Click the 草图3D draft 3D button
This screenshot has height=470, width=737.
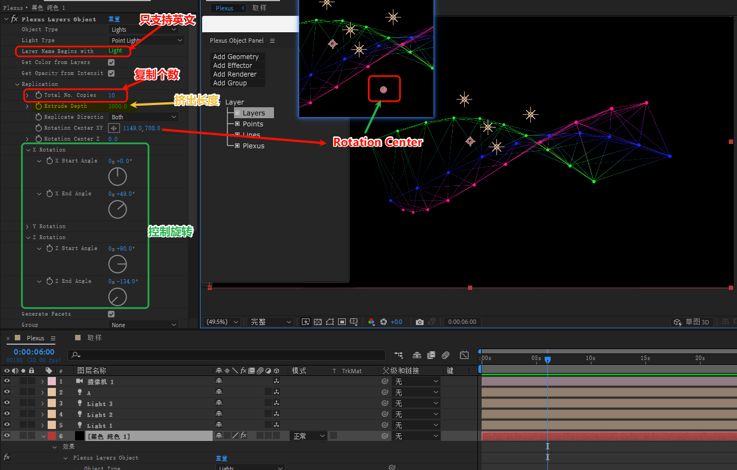click(693, 322)
